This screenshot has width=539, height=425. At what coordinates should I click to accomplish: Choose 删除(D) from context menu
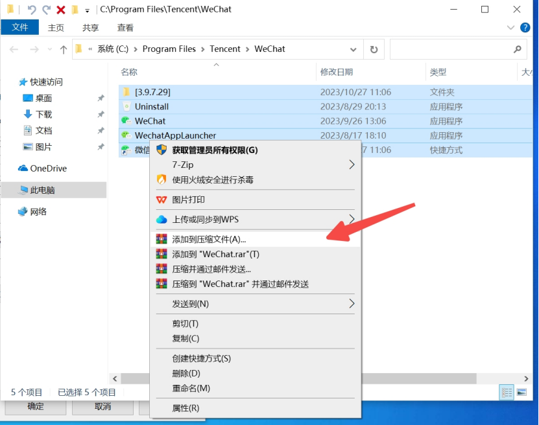(255, 373)
